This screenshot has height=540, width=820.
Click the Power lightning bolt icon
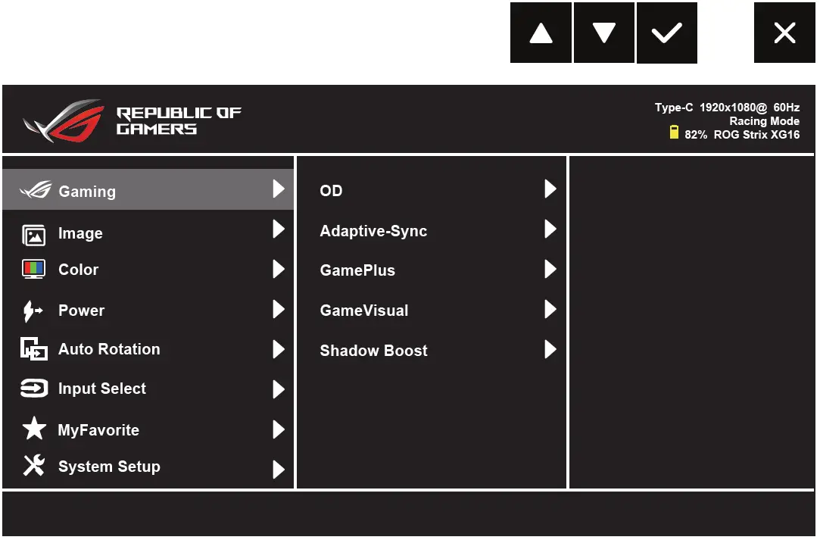point(34,311)
